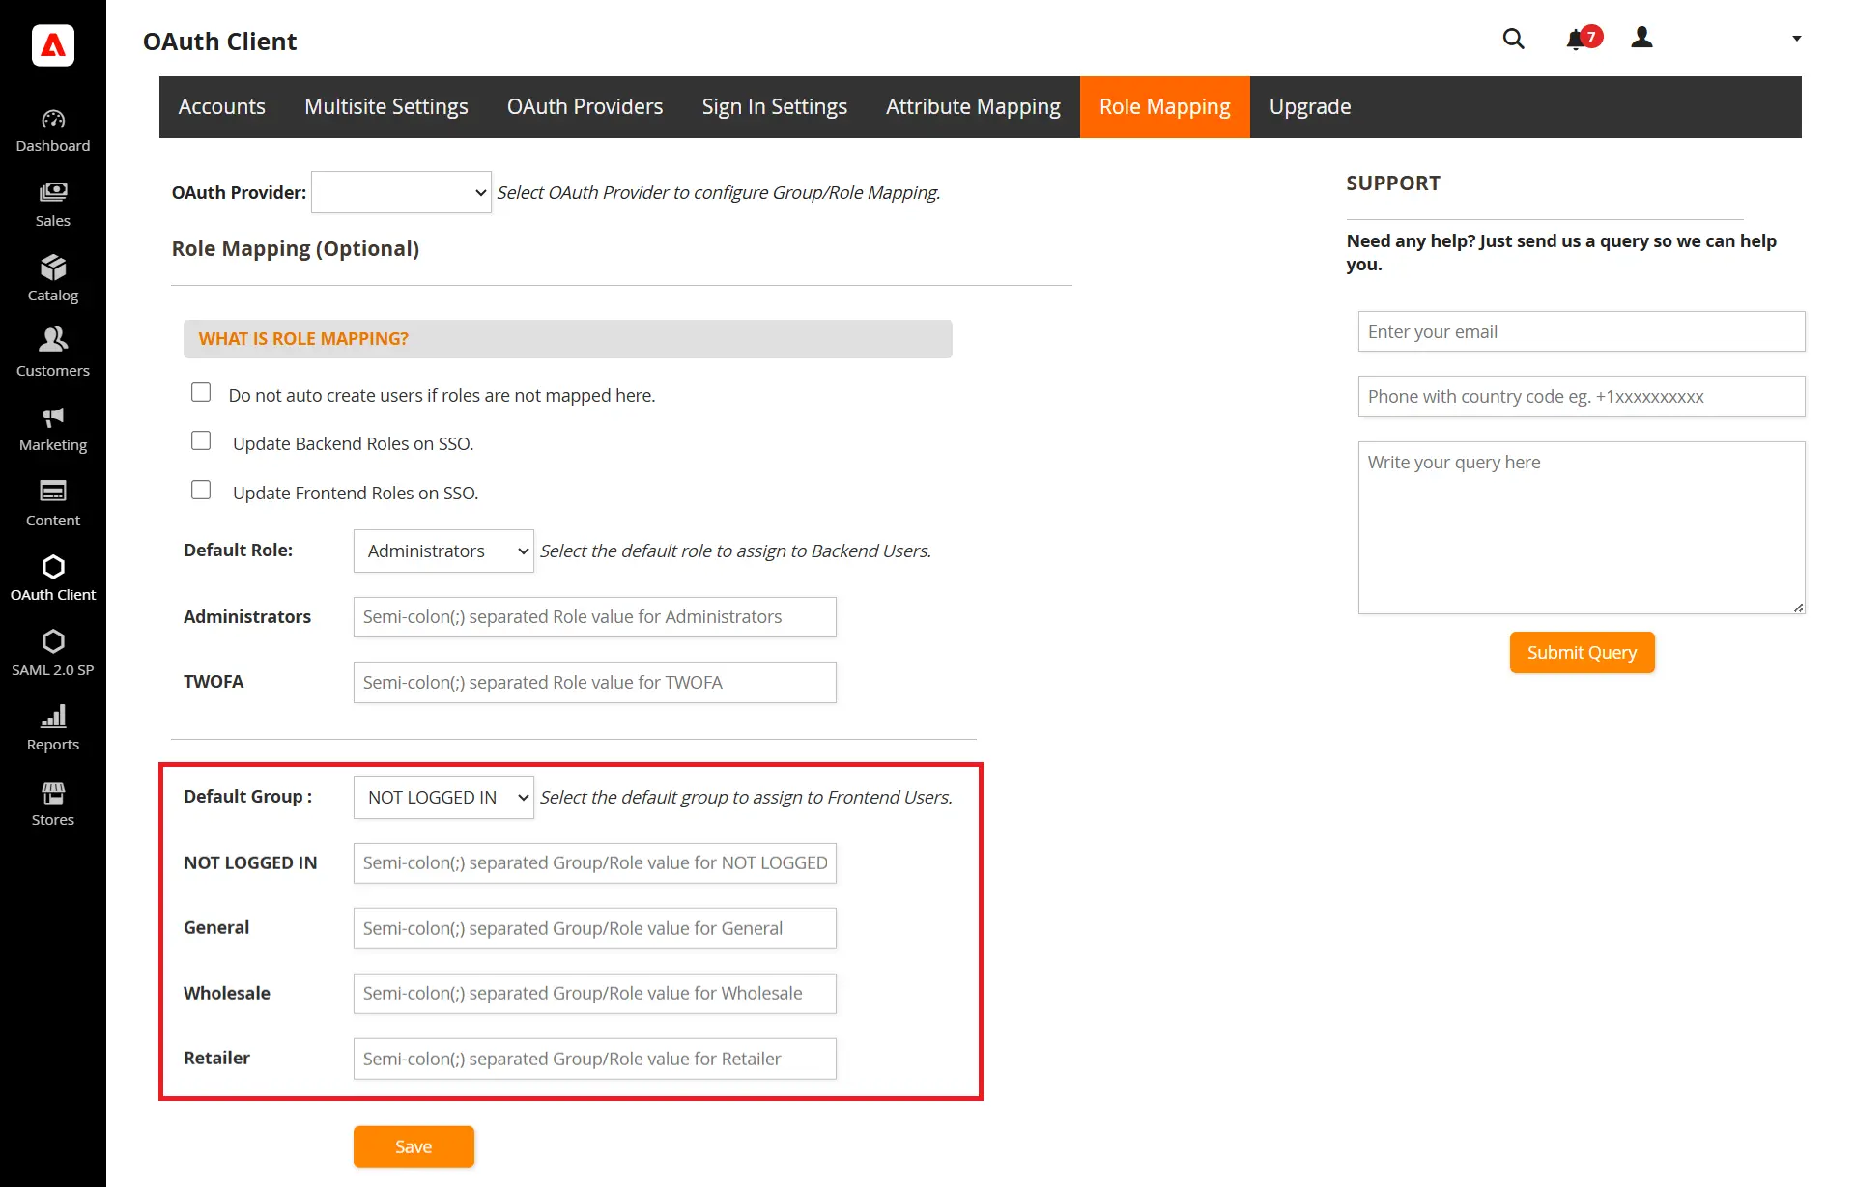The height and width of the screenshot is (1187, 1855).
Task: Switch to the Sign In Settings tab
Action: 774,106
